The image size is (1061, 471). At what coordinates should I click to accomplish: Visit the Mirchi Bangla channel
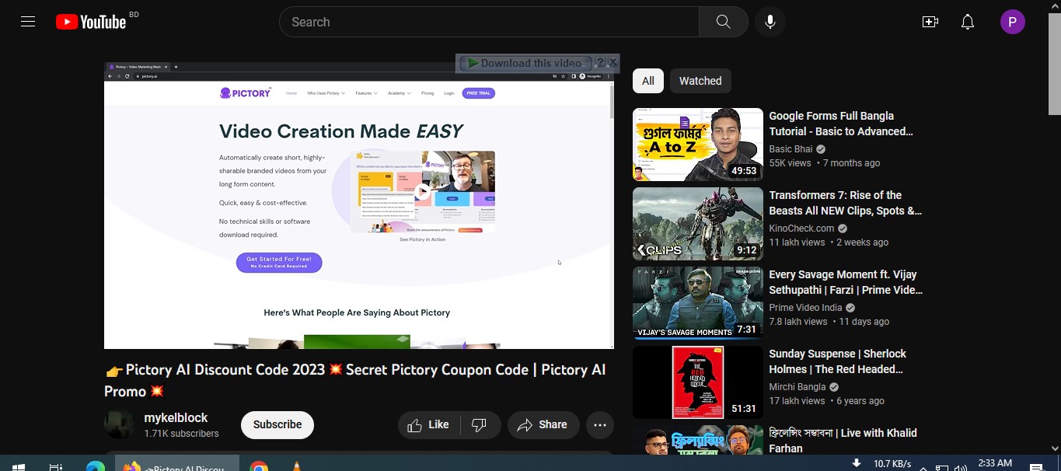click(x=797, y=387)
